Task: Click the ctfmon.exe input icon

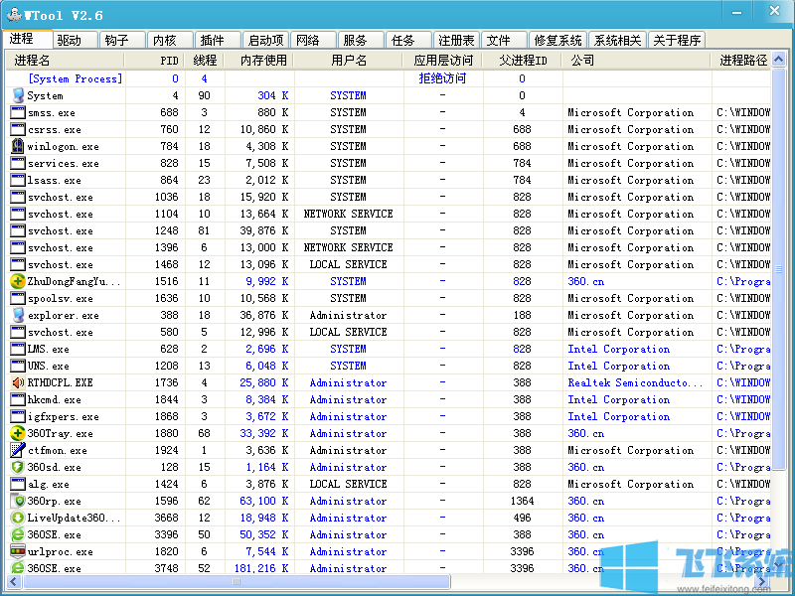Action: pos(16,450)
